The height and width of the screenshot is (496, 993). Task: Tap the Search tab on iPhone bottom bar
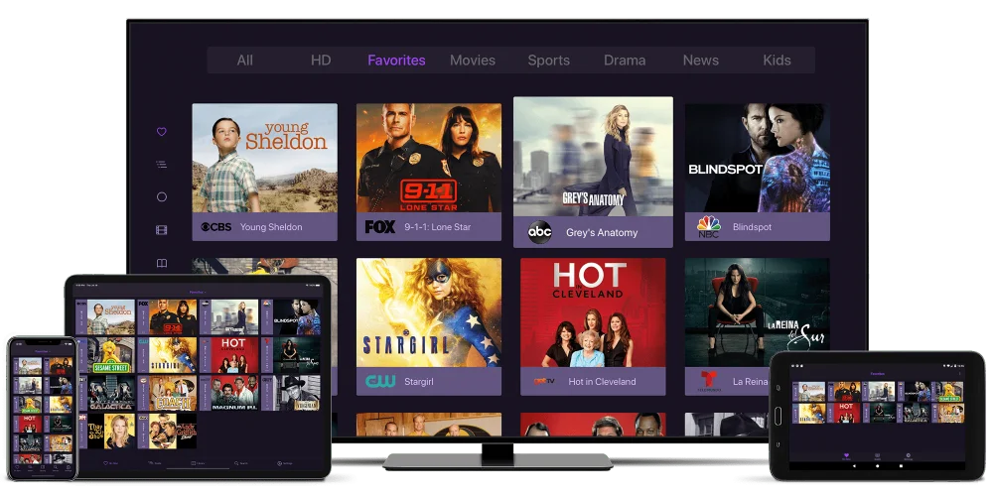(55, 469)
